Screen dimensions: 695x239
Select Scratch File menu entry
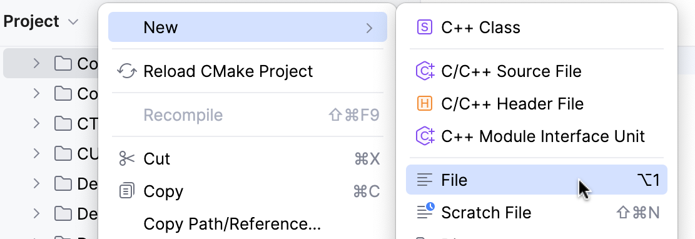pyautogui.click(x=537, y=212)
